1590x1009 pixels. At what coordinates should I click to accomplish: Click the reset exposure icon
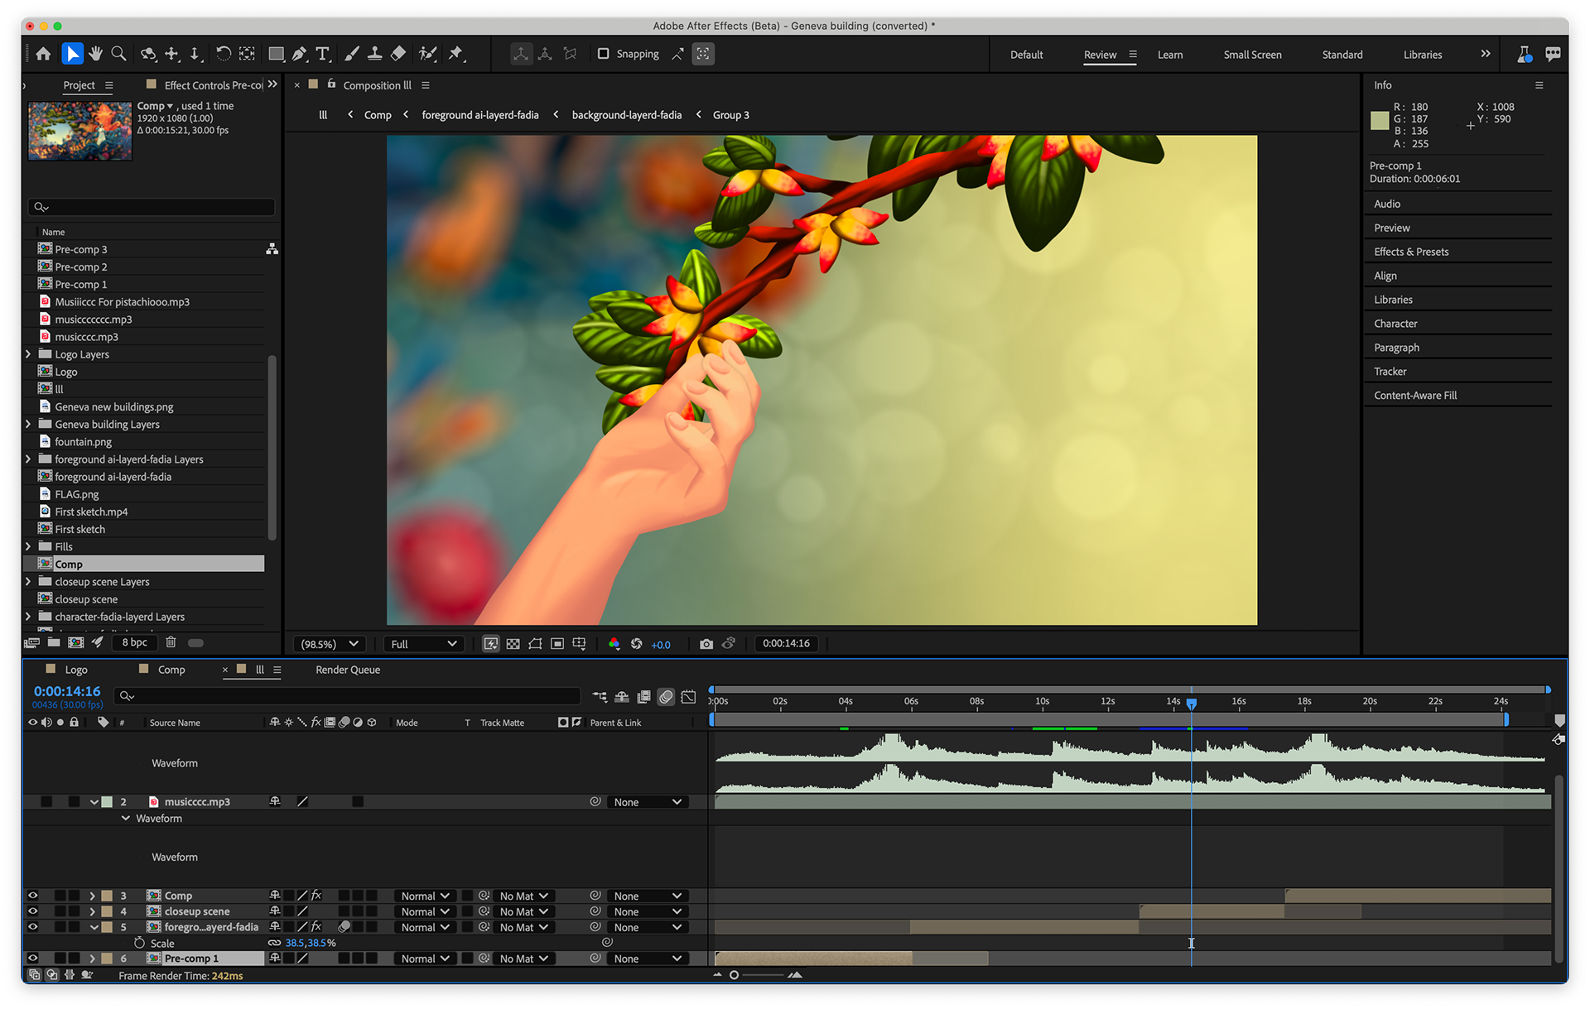click(637, 644)
